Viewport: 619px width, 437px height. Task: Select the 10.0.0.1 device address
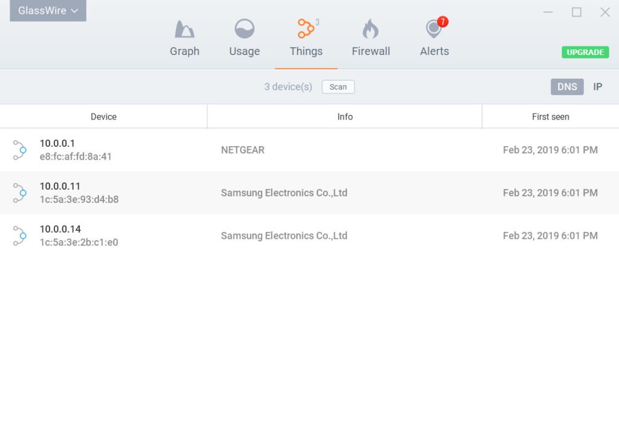coord(57,143)
